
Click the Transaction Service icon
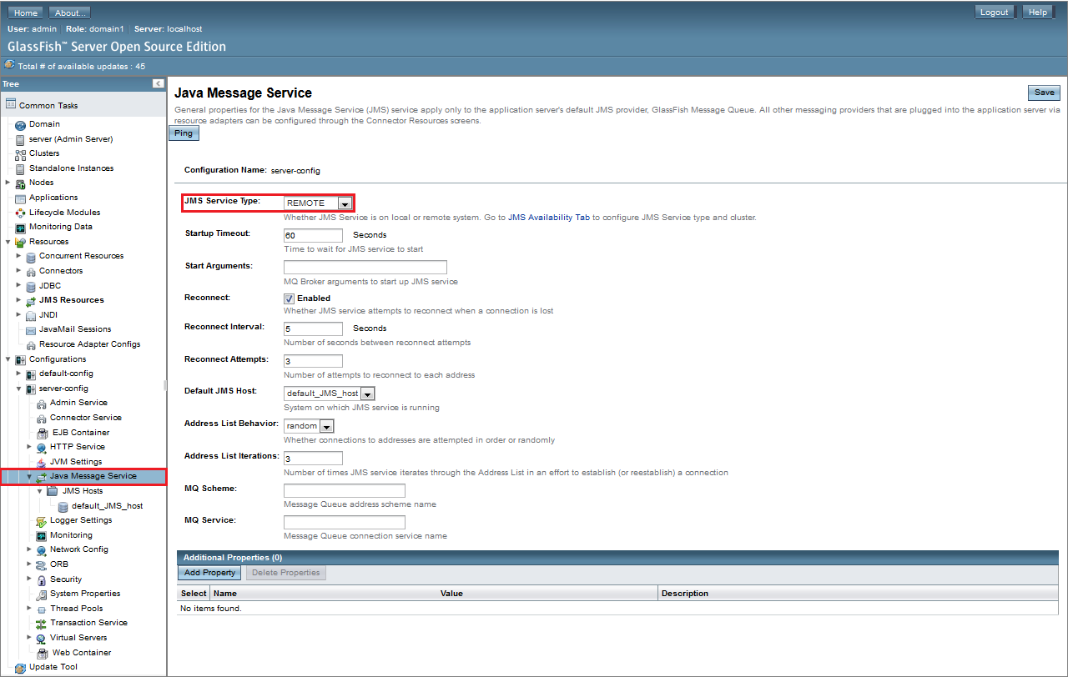point(42,624)
